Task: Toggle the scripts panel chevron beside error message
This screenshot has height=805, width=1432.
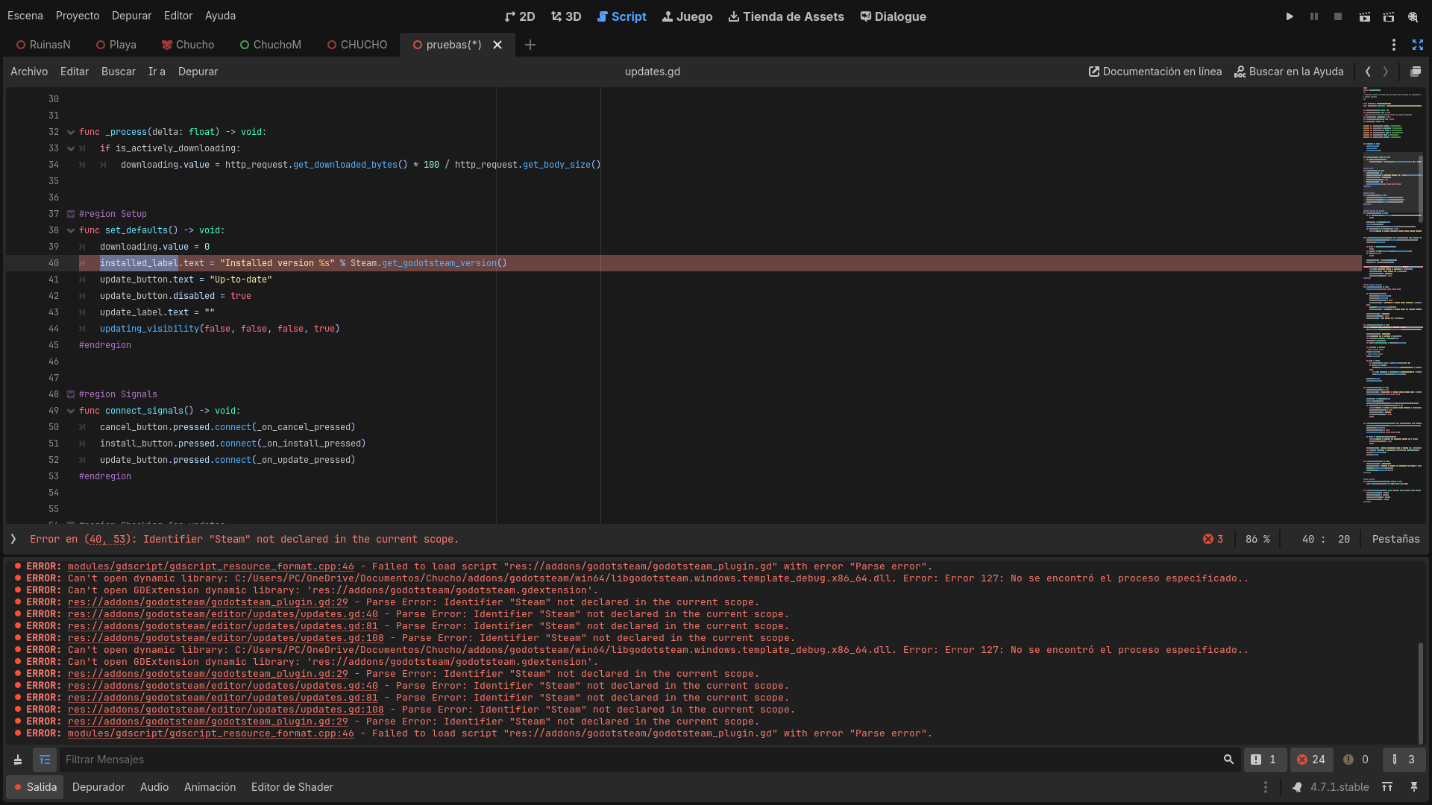Action: coord(13,539)
